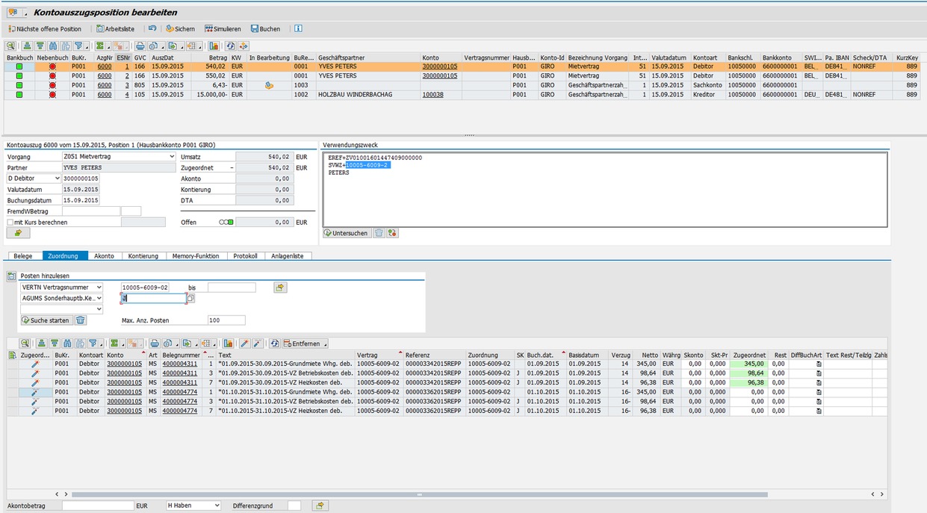Click the undo arrow icon in the toolbar
Image resolution: width=927 pixels, height=513 pixels.
[x=152, y=29]
